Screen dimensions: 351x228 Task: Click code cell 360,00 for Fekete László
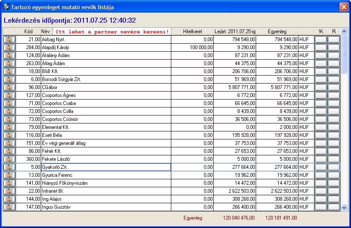(x=28, y=159)
